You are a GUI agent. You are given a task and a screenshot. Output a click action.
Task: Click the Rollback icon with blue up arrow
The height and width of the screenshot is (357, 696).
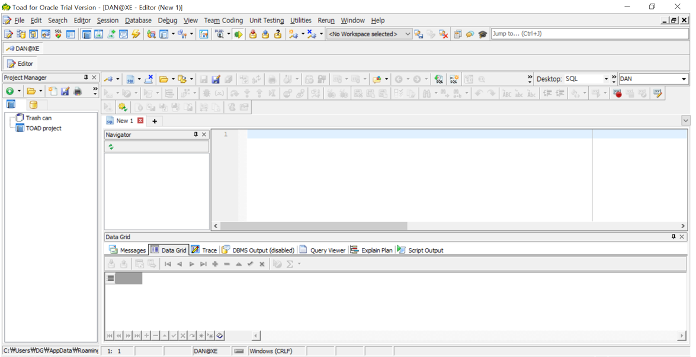265,34
